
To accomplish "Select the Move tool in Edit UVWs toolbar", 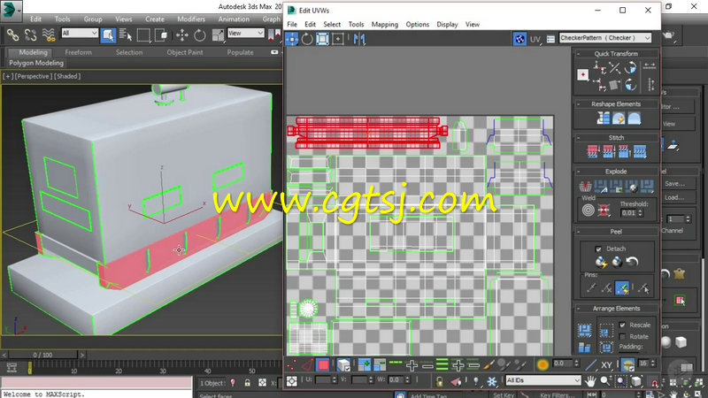I will tap(292, 39).
